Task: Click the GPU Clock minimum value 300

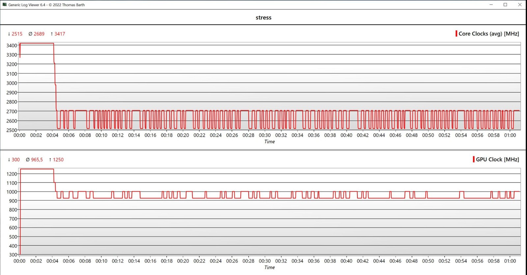Action: (15, 160)
